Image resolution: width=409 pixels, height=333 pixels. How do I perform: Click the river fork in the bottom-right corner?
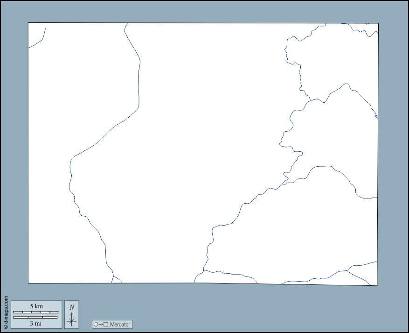(347, 270)
